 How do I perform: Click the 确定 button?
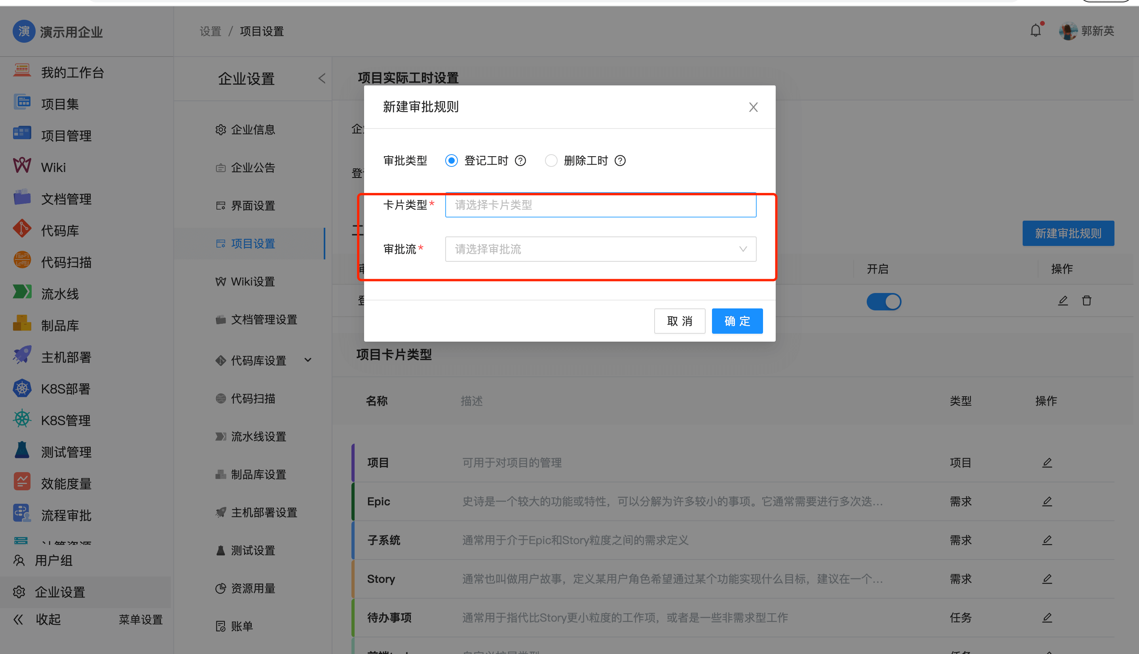pyautogui.click(x=737, y=321)
